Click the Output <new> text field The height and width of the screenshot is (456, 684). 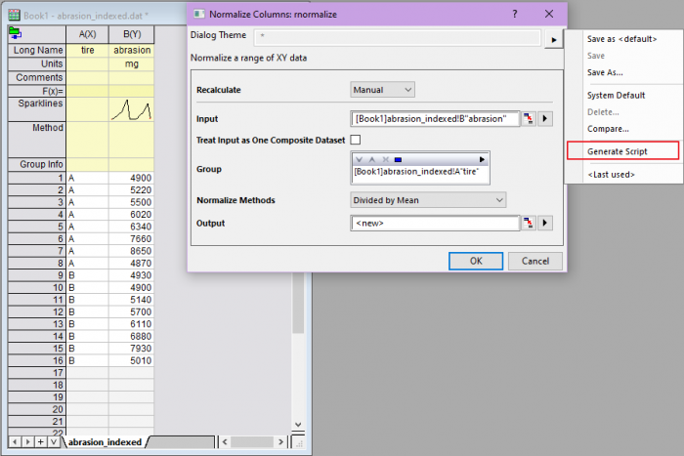point(434,224)
